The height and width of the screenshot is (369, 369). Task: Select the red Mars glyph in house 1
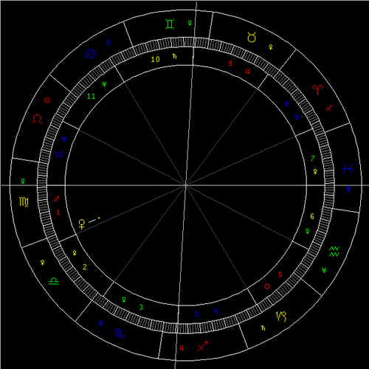[x=56, y=199]
